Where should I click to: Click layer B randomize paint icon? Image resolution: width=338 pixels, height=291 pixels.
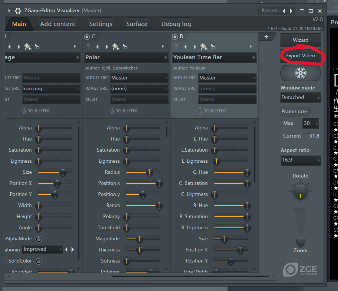point(28,47)
